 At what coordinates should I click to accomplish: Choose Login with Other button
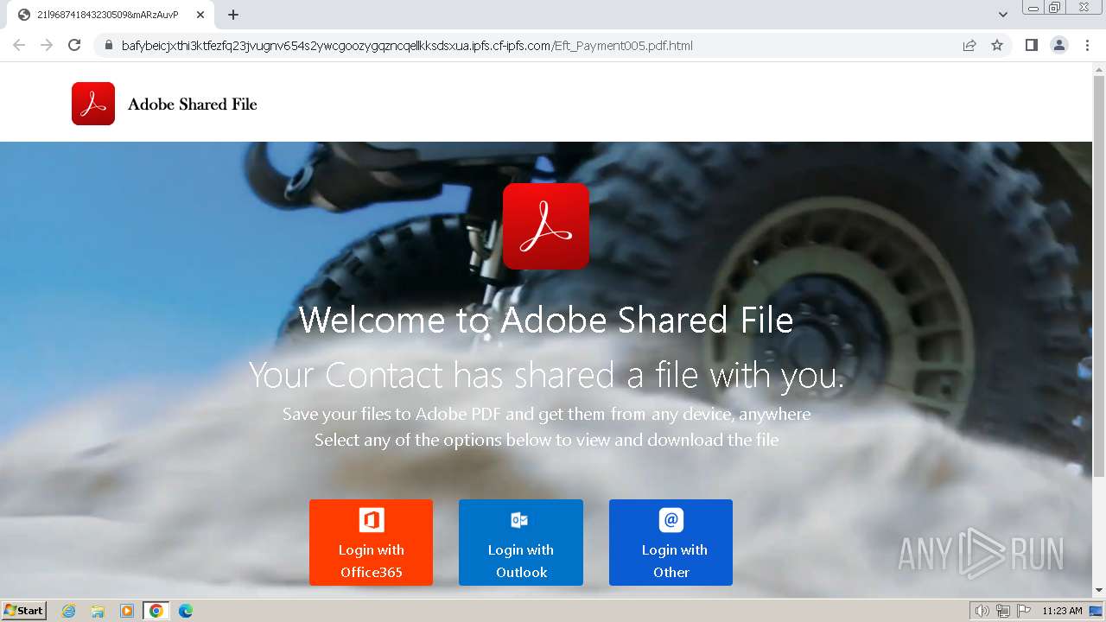click(x=671, y=543)
